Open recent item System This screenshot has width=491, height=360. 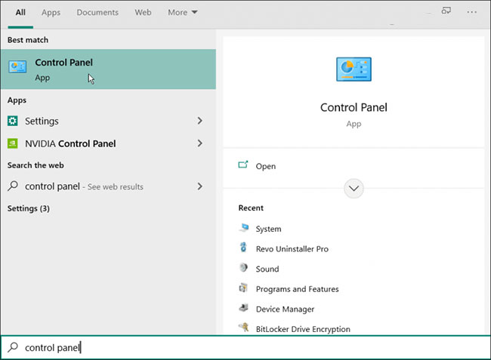coord(268,229)
